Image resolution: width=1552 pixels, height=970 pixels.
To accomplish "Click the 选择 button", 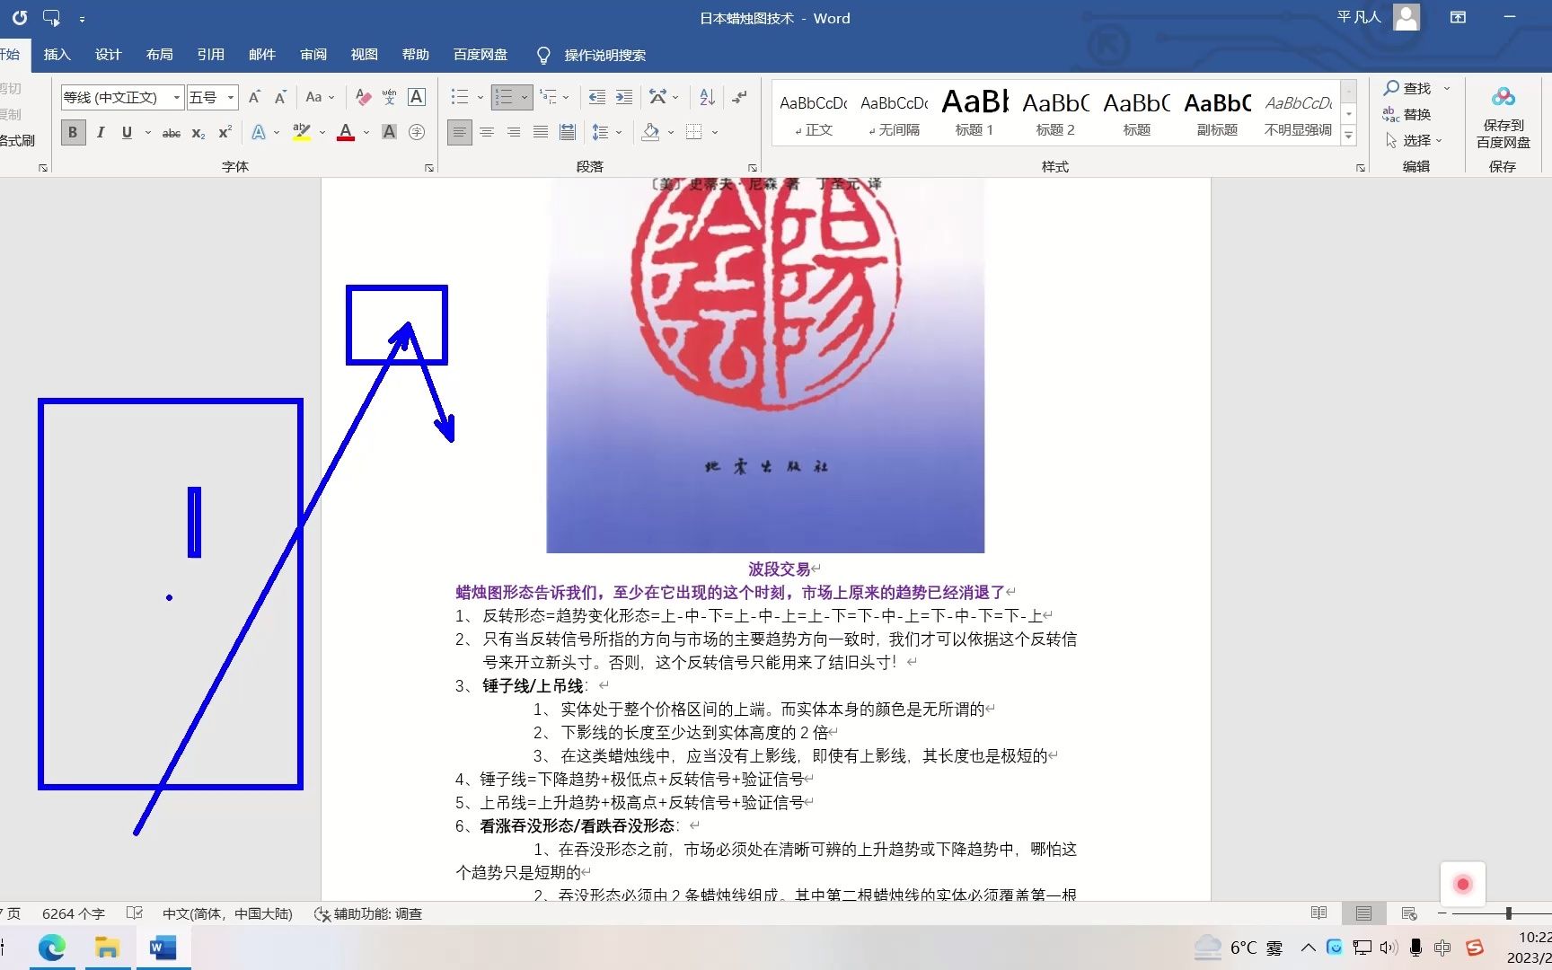I will (1413, 140).
